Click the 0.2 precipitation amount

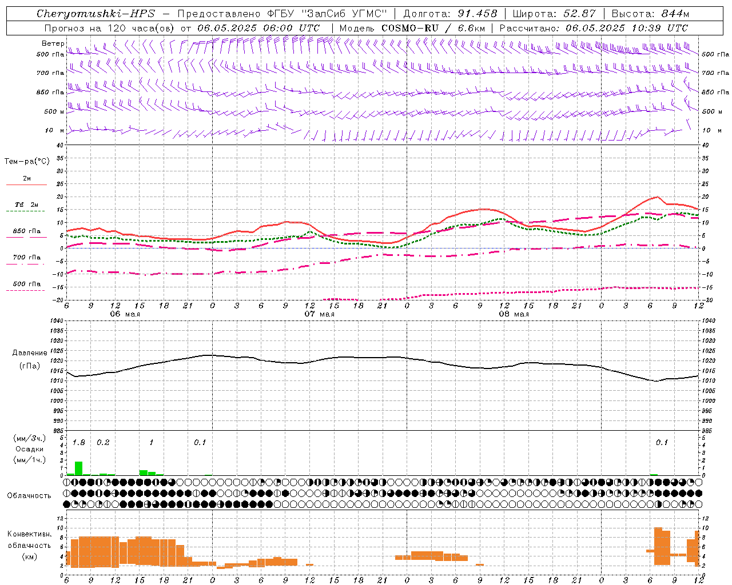click(x=103, y=443)
